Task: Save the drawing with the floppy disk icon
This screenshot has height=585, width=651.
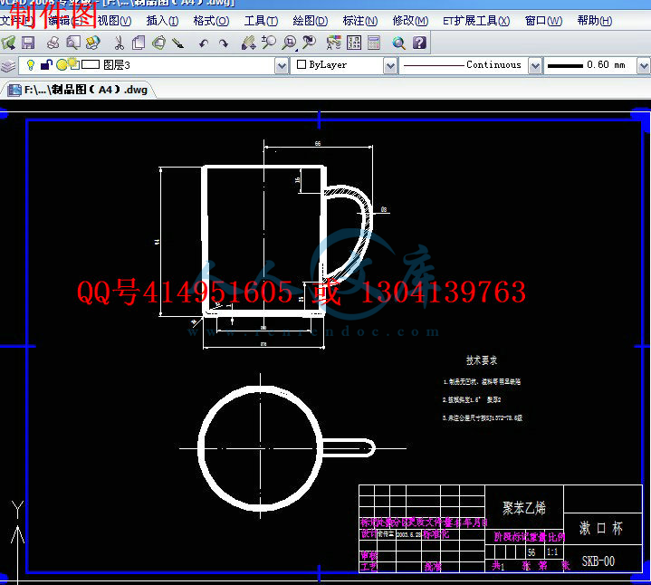Action: 28,43
